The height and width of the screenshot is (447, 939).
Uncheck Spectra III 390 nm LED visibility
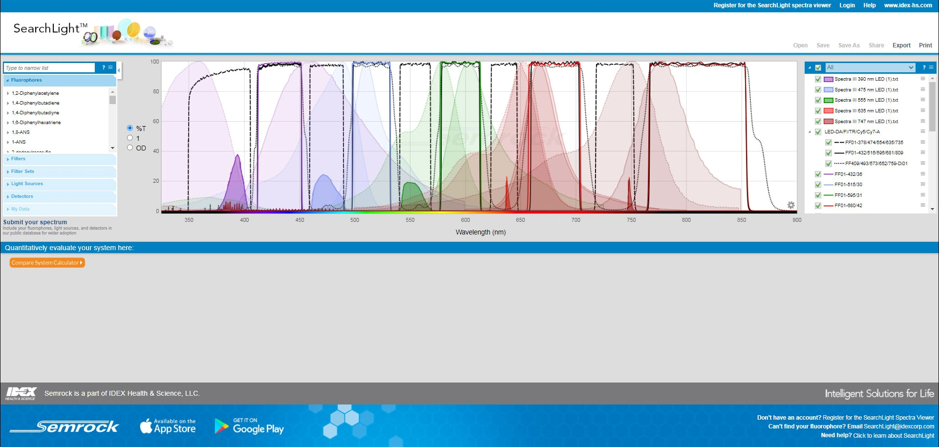pos(818,79)
